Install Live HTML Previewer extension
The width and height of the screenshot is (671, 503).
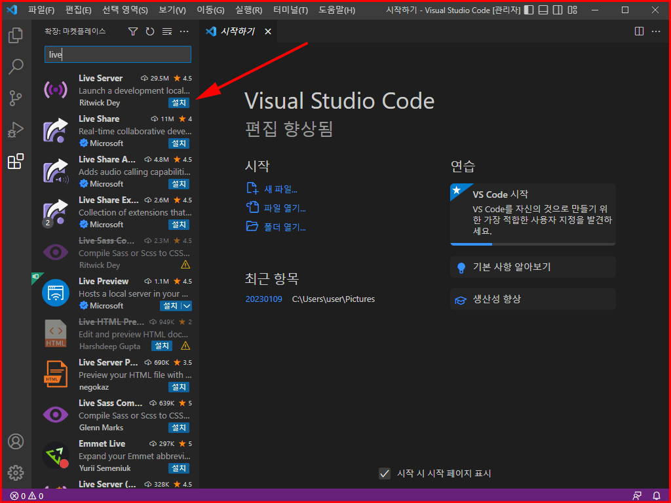(x=162, y=346)
